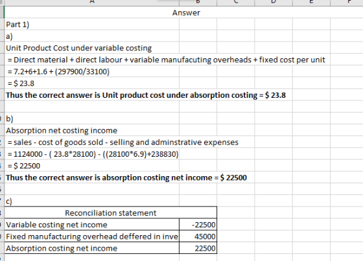Screen dimensions: 363x261
Task: Select bold 'Unit product cost under absorption costing' line
Action: (146, 95)
